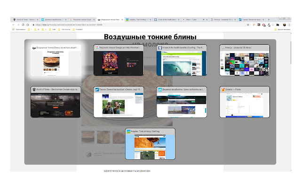Reload the current page
The height and width of the screenshot is (188, 301).
coord(23,25)
